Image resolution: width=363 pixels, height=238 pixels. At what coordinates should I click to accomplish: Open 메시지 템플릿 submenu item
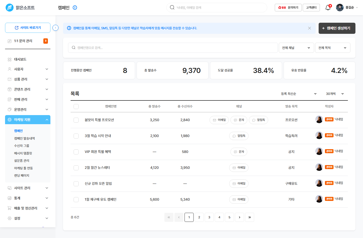pos(23,153)
